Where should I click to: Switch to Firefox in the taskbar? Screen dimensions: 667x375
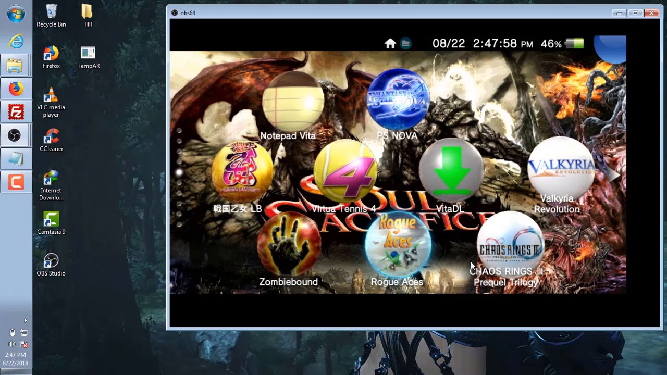16,89
